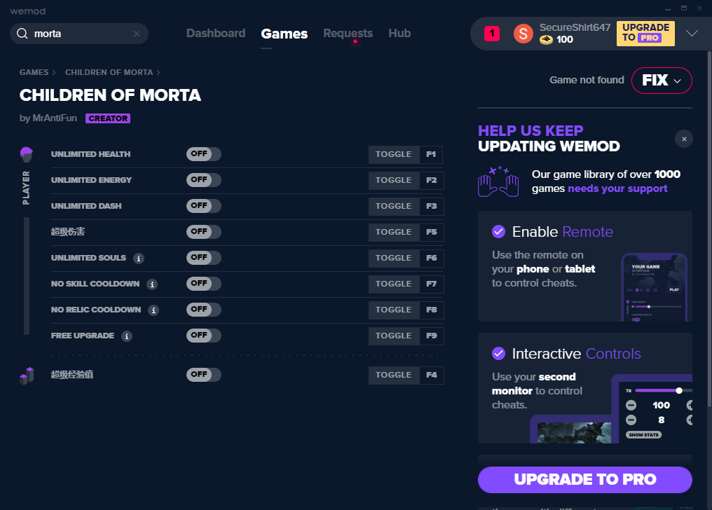Show info for No Skill Cooldown
The image size is (712, 510).
(152, 284)
